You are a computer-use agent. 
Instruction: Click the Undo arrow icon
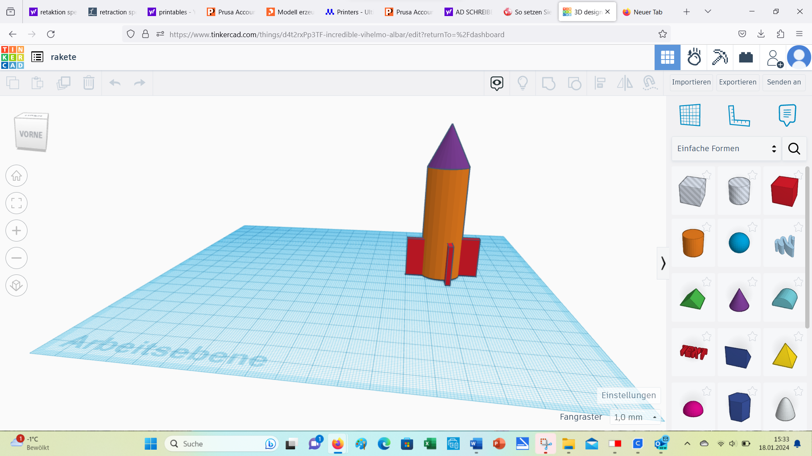pos(115,83)
